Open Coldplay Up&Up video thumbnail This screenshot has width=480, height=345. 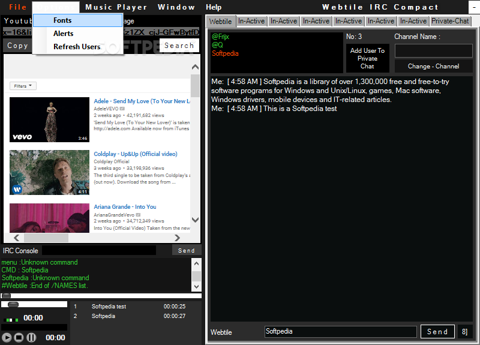point(49,172)
